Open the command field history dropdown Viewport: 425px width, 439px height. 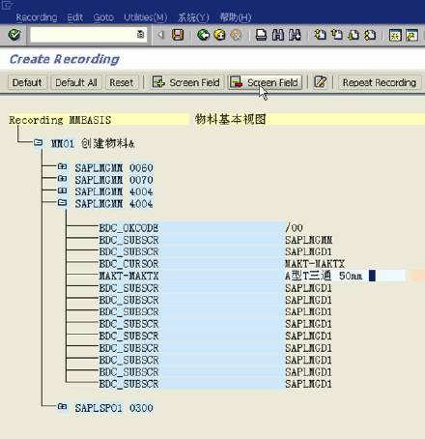141,34
